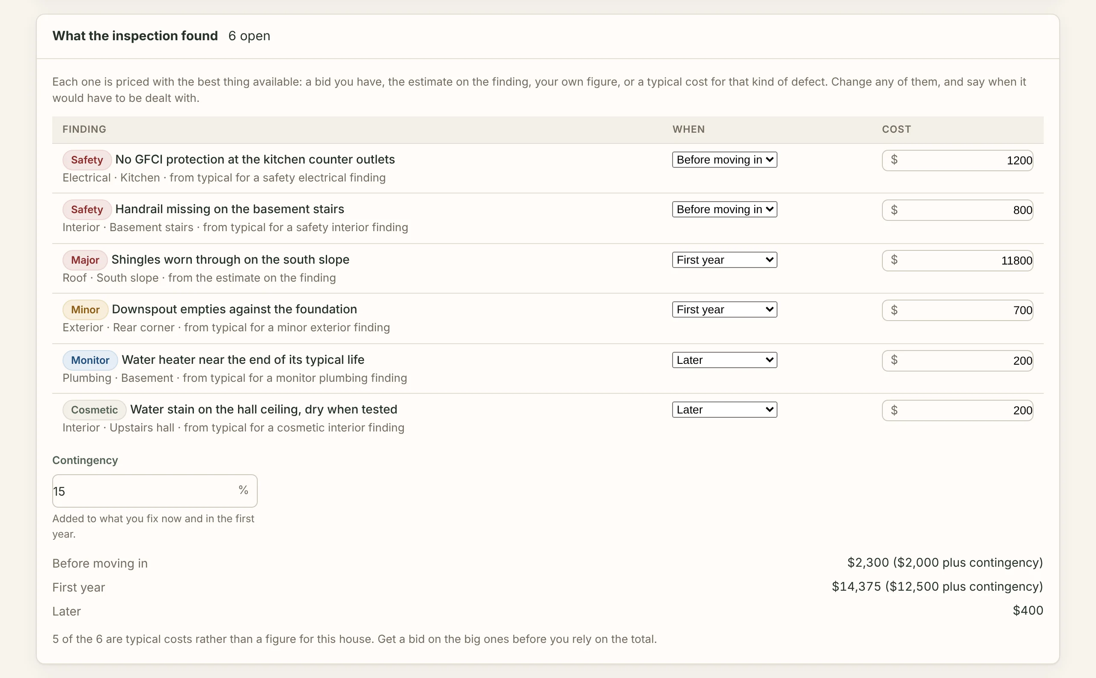Click 'No GFCI protection at the kitchen counter outlets'
The height and width of the screenshot is (678, 1096).
(x=255, y=160)
